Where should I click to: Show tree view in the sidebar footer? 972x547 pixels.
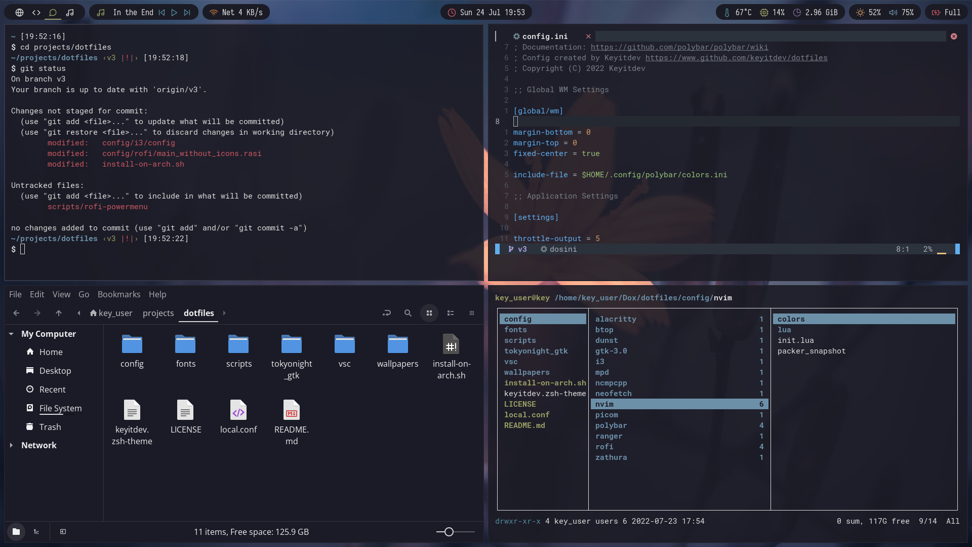[x=36, y=532]
